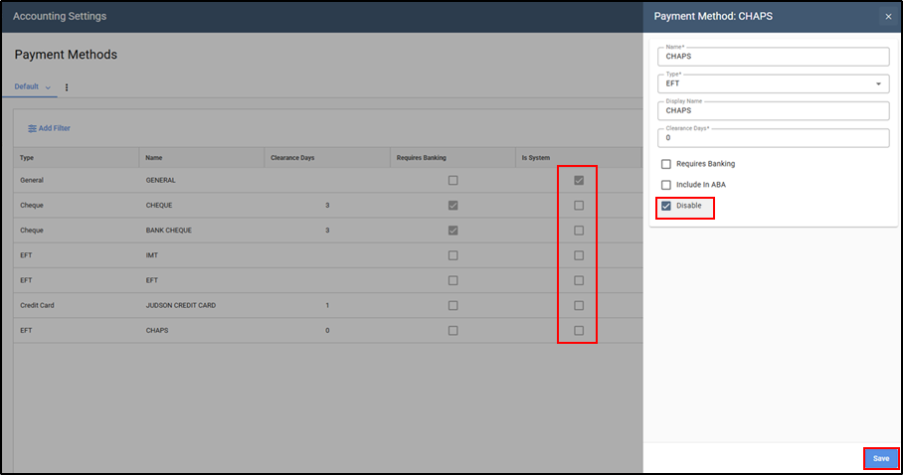The width and height of the screenshot is (903, 475).
Task: Tick the Include In ABA checkbox
Action: 665,185
